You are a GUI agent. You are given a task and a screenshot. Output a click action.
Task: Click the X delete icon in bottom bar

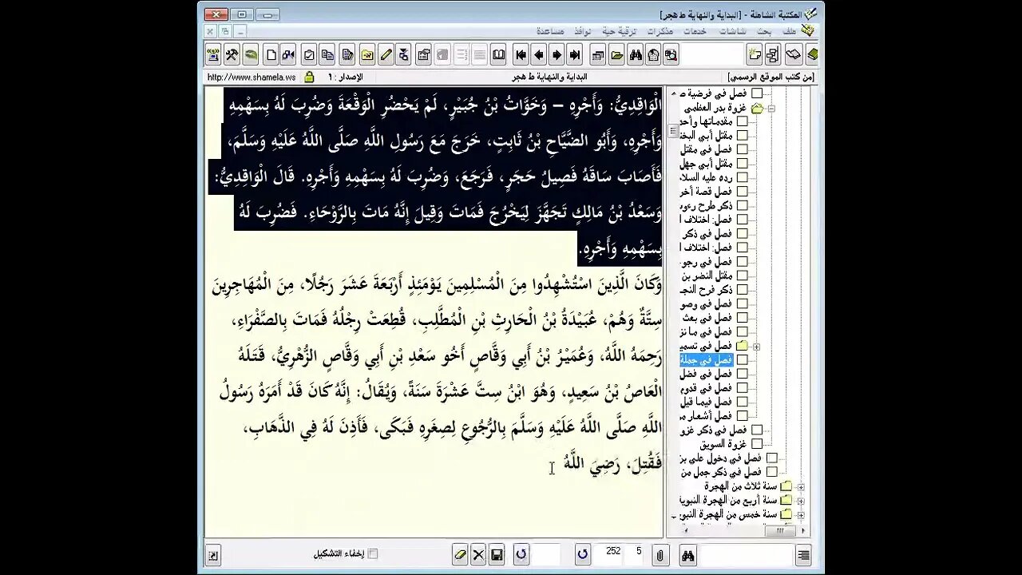(478, 555)
